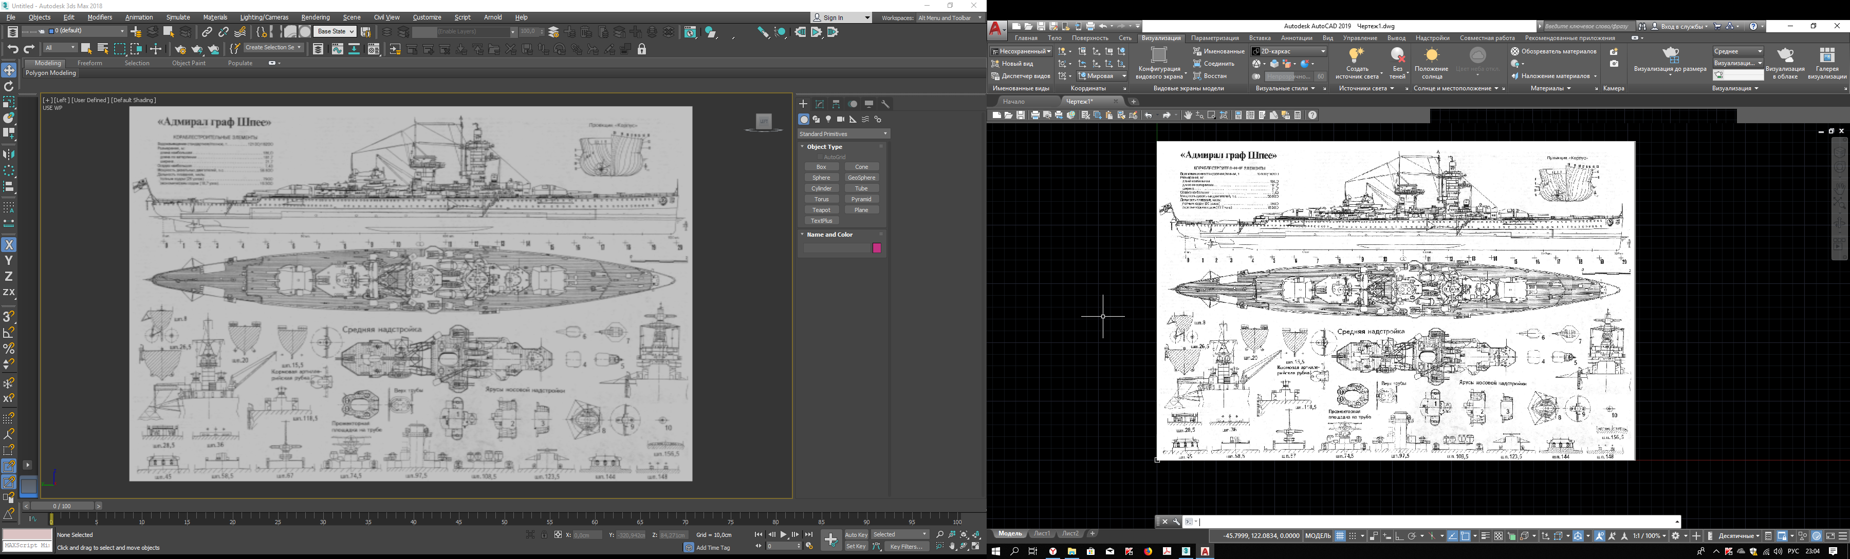Click the Animation menu tab

click(139, 15)
